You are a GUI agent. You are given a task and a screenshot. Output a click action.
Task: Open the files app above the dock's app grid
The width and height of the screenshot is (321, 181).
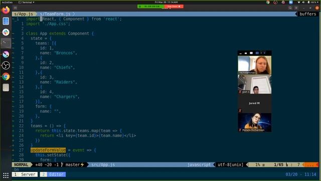click(x=6, y=87)
